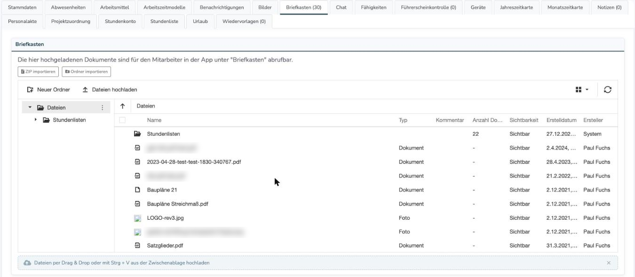Viewport: 635px width, 277px height.
Task: Click the Stundenlisten folder name in file list
Action: [x=164, y=134]
